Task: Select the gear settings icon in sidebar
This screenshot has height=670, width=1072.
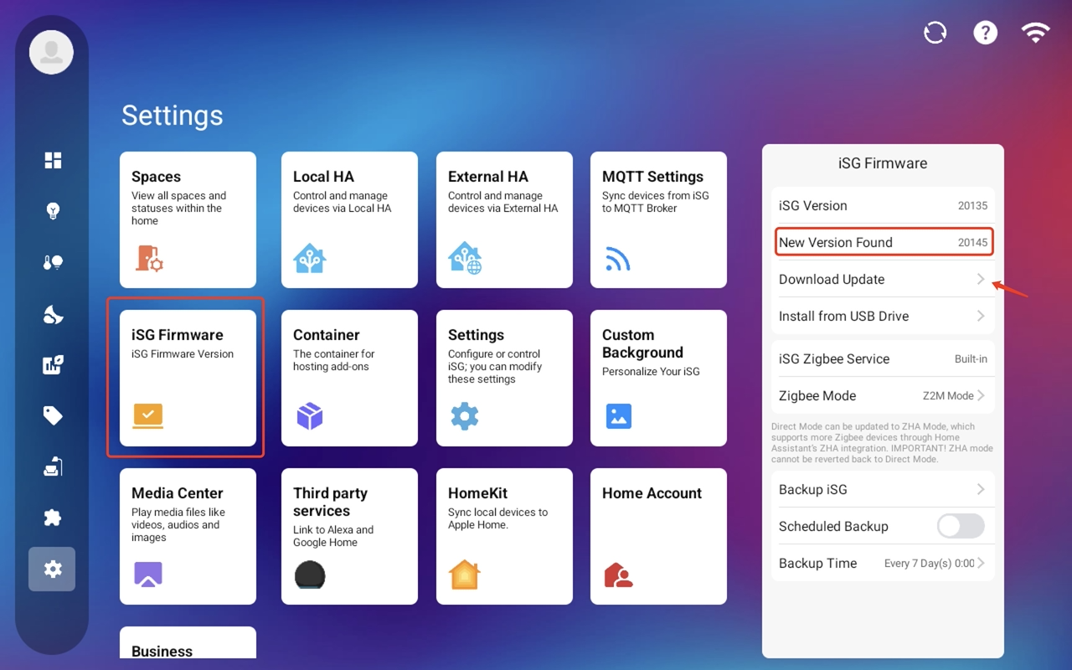Action: tap(52, 569)
